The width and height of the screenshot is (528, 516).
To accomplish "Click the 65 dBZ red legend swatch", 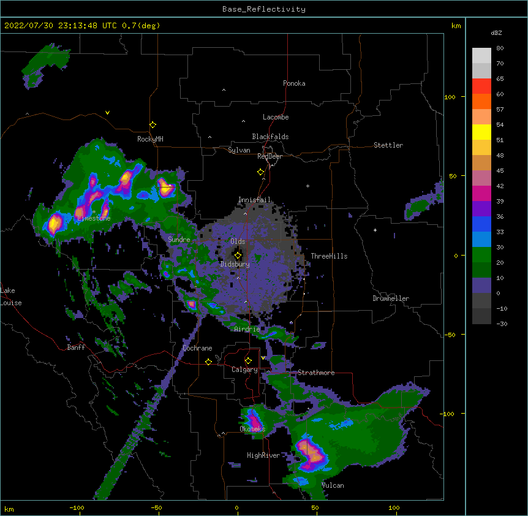I will (x=481, y=86).
